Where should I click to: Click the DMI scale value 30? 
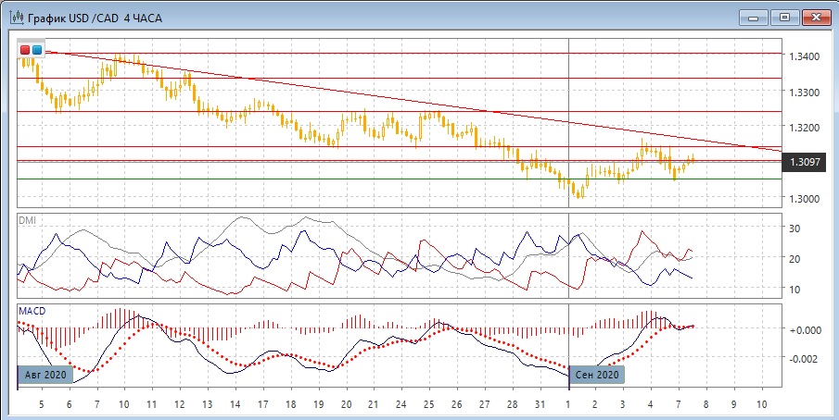[794, 228]
